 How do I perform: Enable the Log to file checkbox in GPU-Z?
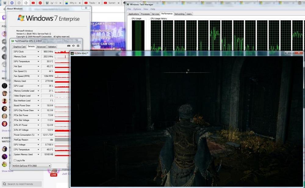coord(14,160)
